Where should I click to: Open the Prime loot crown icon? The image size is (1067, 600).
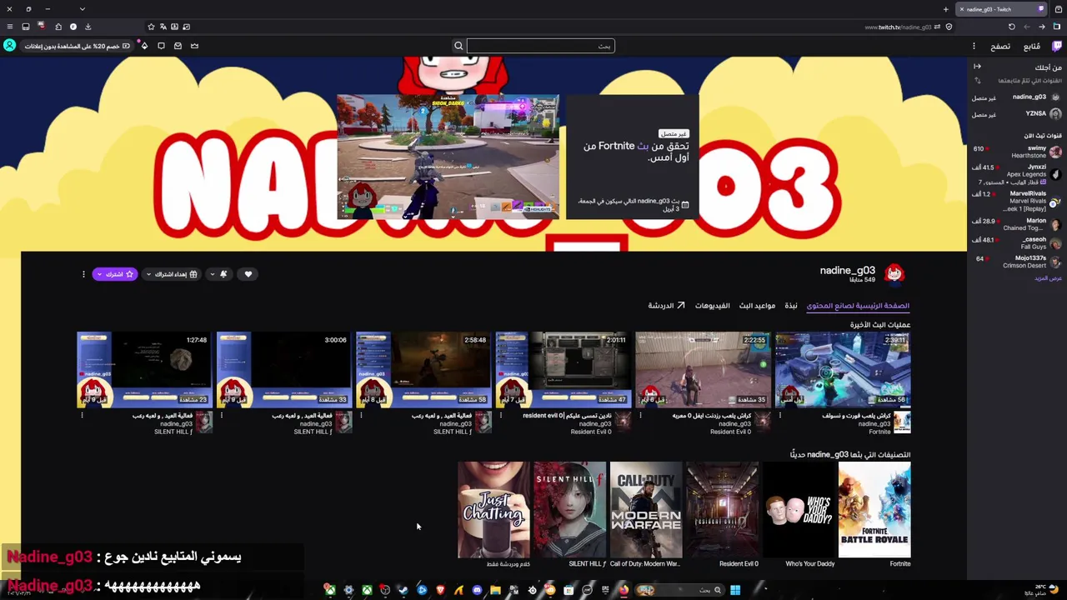194,46
